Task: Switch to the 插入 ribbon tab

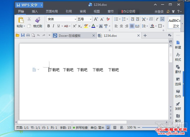Action: (35, 11)
